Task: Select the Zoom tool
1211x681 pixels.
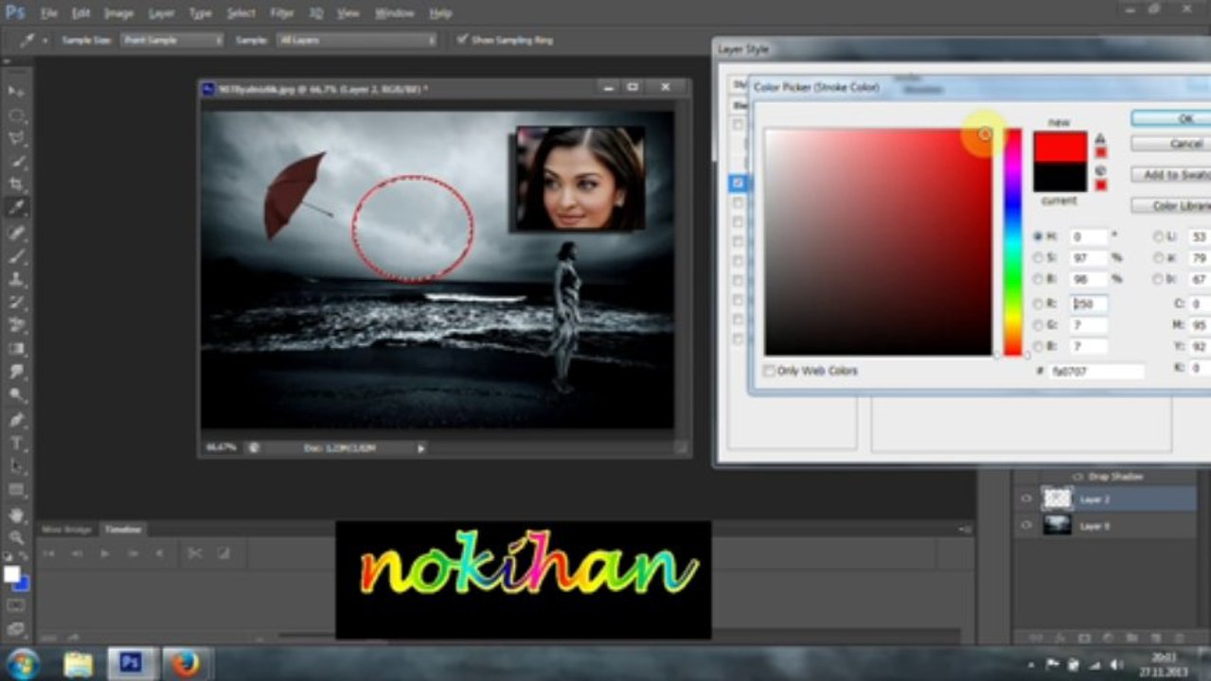Action: (16, 538)
